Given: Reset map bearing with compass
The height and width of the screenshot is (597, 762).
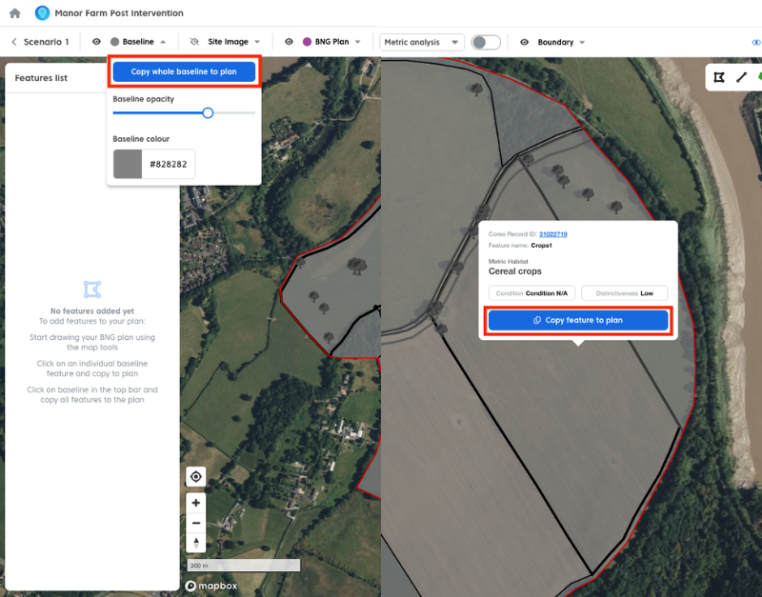Looking at the screenshot, I should (196, 543).
